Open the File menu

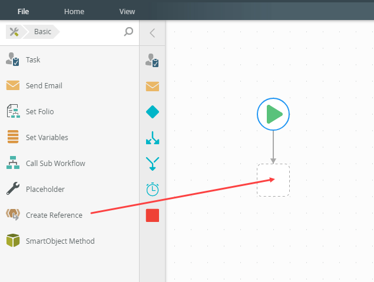(x=23, y=11)
